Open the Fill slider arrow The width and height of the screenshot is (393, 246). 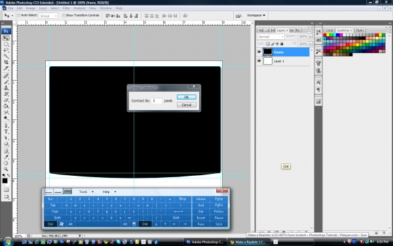click(310, 44)
